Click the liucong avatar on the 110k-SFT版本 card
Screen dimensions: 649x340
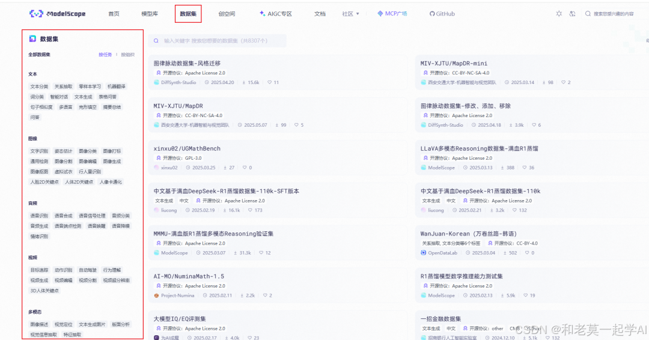pos(156,210)
